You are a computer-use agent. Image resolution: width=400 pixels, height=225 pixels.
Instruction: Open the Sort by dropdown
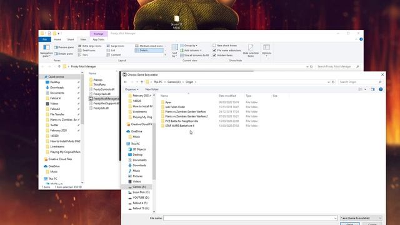point(174,51)
